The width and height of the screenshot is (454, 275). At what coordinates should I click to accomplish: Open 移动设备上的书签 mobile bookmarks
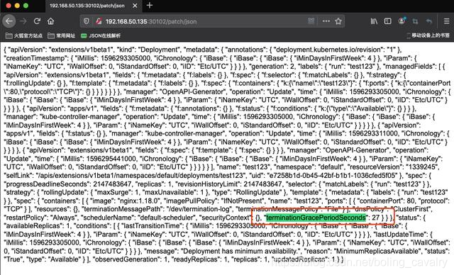[x=428, y=35]
